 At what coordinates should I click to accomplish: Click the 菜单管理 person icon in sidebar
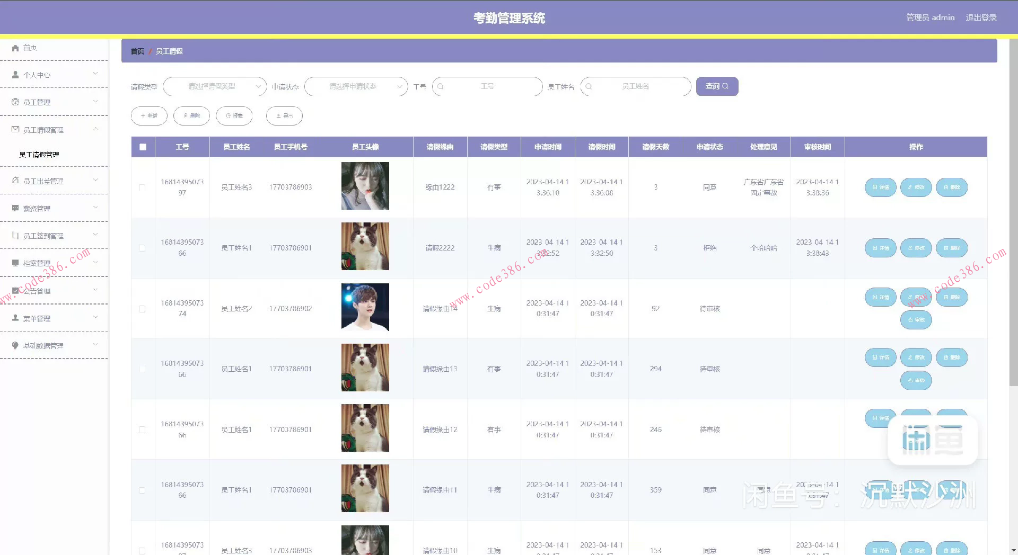(x=15, y=318)
